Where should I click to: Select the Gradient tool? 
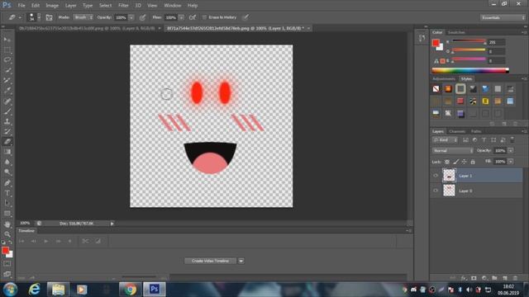(x=7, y=152)
